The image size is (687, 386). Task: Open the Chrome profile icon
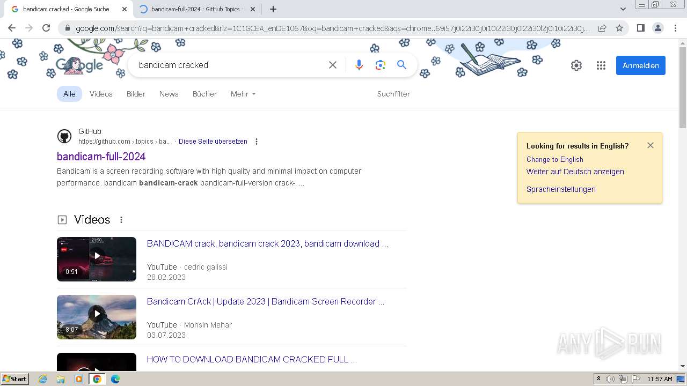click(657, 28)
